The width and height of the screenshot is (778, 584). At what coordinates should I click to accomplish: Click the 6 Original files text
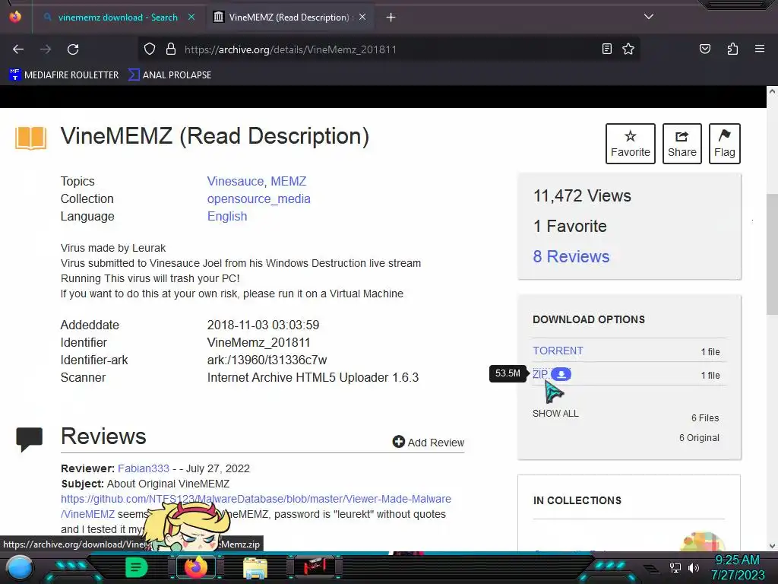point(699,437)
